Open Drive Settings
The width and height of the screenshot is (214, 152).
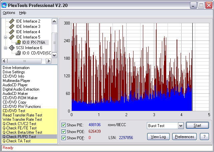coord(14,72)
